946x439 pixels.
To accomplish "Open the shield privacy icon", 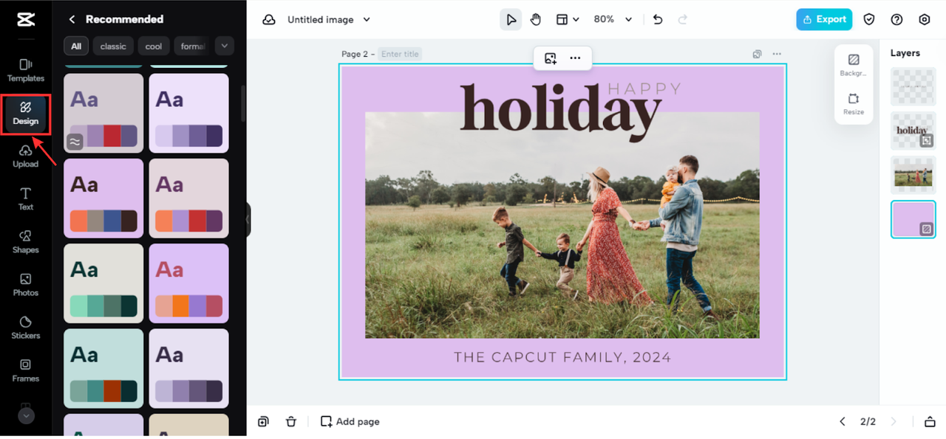I will [x=869, y=20].
